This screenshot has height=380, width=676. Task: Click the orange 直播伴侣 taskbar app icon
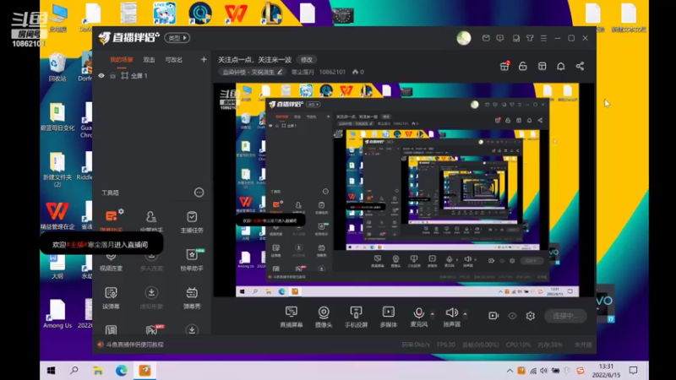click(144, 371)
